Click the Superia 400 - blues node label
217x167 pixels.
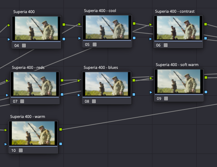tap(101, 67)
